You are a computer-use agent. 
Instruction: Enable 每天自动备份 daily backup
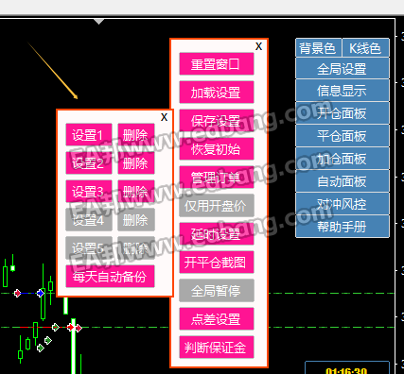110,277
